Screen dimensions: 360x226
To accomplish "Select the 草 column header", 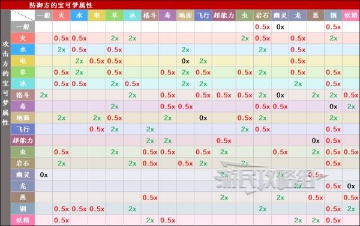I will tap(115, 16).
